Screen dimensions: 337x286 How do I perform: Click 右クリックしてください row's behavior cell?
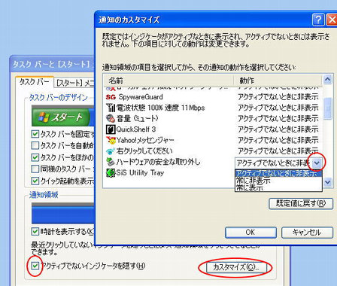click(278, 151)
